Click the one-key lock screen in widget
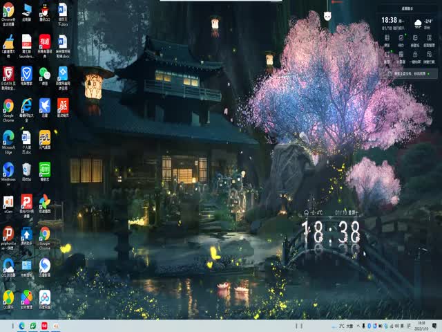442x332 pixels. (414, 57)
